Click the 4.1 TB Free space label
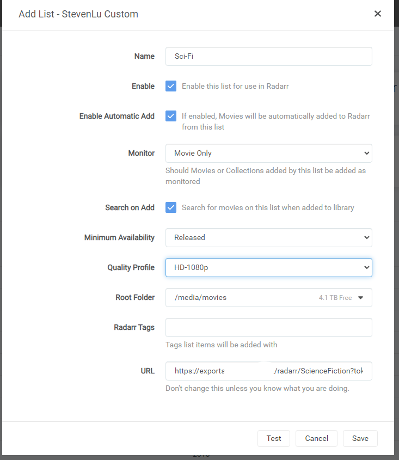The image size is (399, 460). point(335,298)
